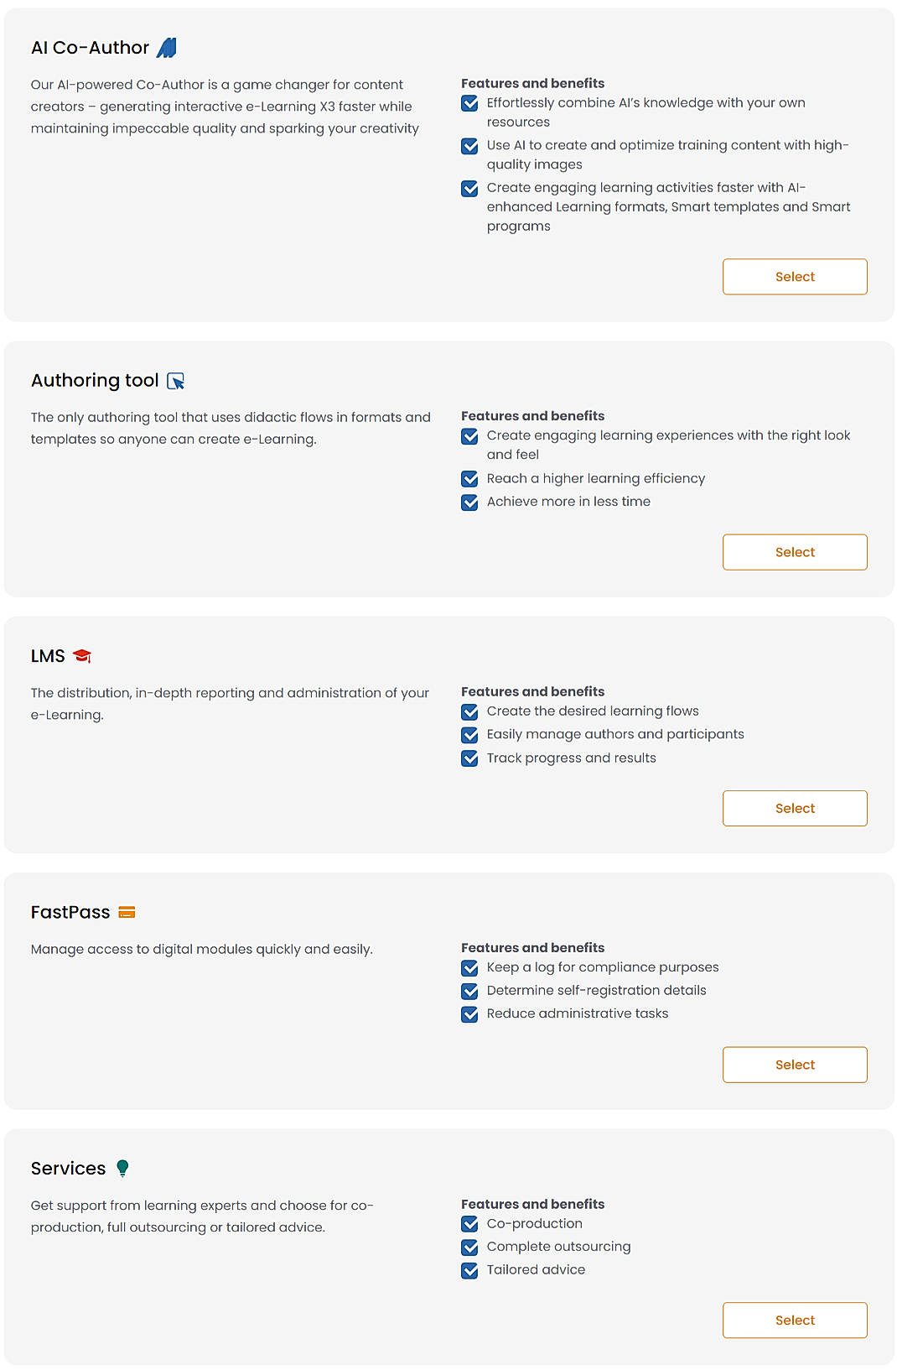Toggle the checkbox for Keep a log for compliance purposes
The image size is (897, 1370).
[x=469, y=967]
